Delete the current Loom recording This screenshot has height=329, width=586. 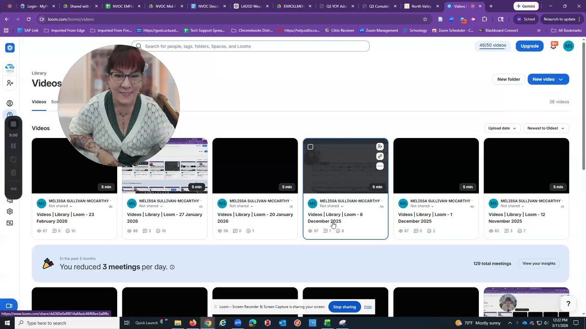click(x=13, y=173)
